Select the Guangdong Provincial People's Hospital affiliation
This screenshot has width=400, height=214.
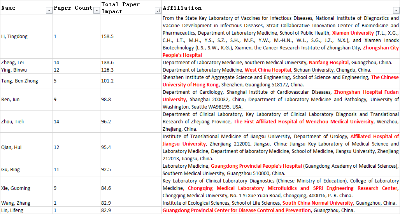pyautogui.click(x=281, y=170)
